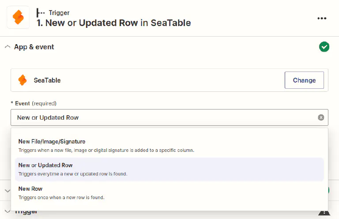Click the SeaTable app name label

(47, 80)
